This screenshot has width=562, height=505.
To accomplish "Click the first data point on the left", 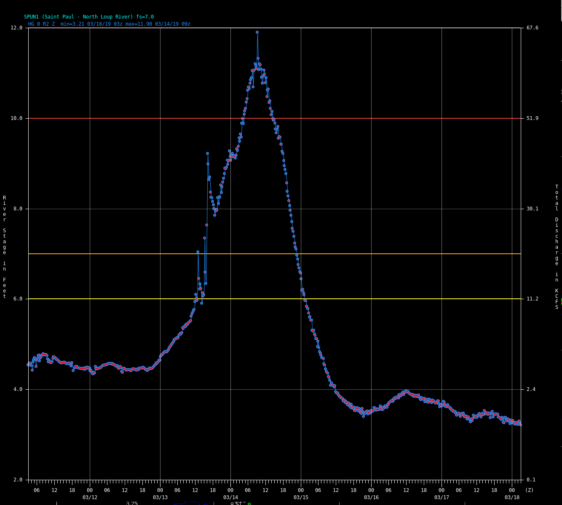I will 28,364.
